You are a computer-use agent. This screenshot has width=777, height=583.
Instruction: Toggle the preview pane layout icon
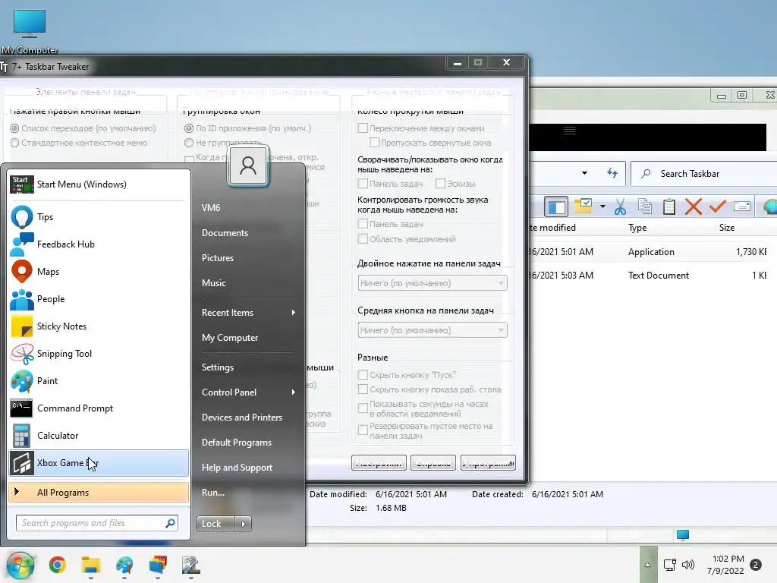[556, 206]
